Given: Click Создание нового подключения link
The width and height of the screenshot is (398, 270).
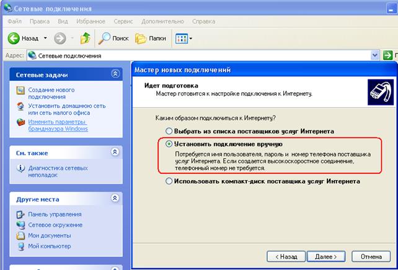Looking at the screenshot, I should point(51,93).
